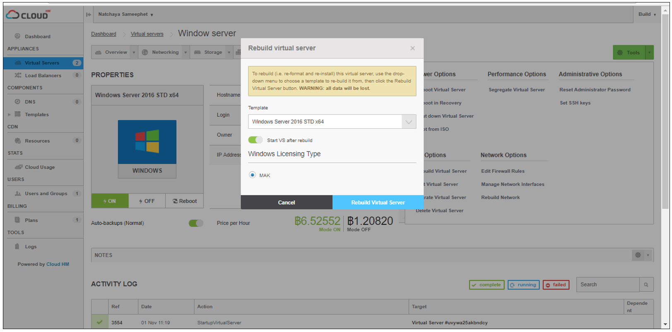Viewport: 672px width, 332px height.
Task: Select the MAK licensing radio button
Action: [252, 175]
